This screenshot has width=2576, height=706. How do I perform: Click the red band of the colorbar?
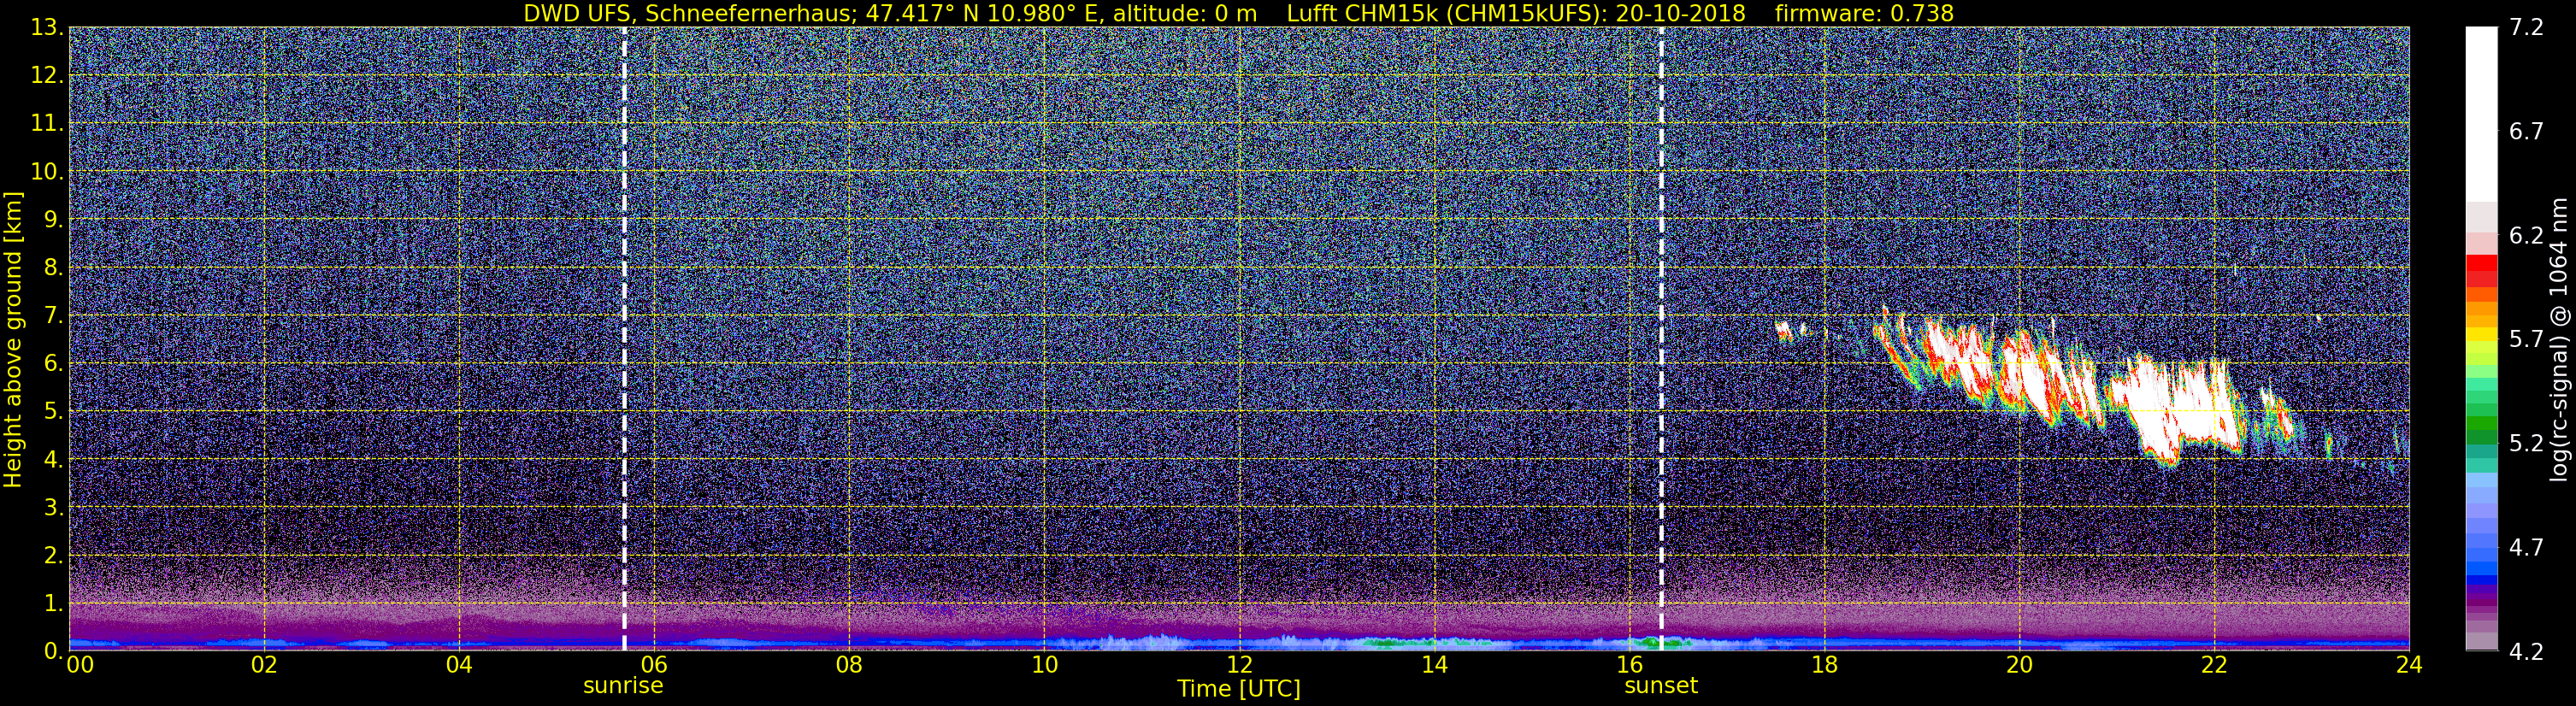click(x=2481, y=271)
